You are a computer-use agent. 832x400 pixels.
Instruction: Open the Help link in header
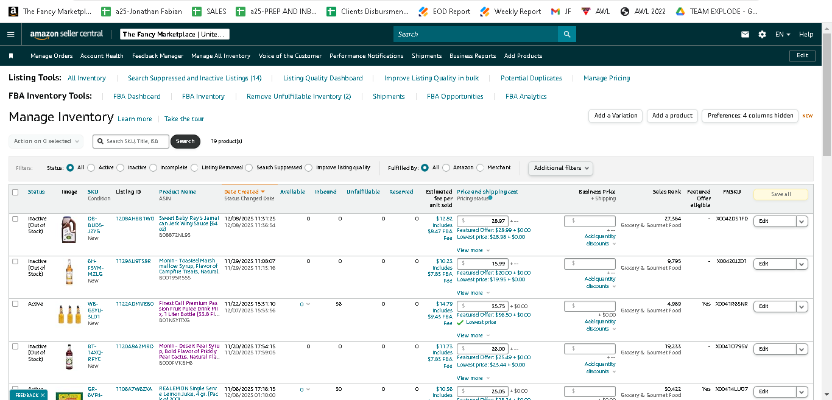pyautogui.click(x=806, y=35)
